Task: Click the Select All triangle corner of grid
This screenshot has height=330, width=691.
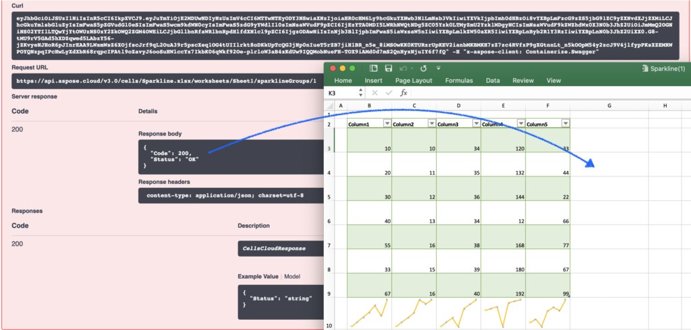Action: [x=331, y=106]
